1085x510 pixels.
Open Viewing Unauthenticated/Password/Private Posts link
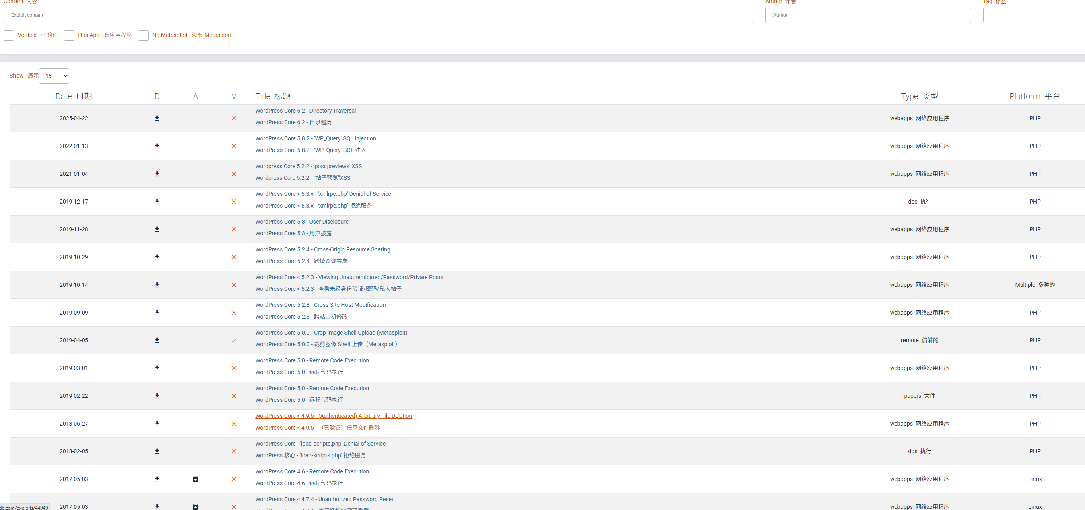pyautogui.click(x=349, y=277)
